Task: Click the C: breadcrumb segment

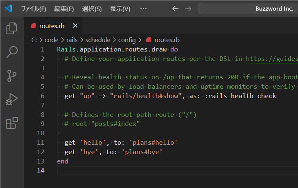Action: coord(34,40)
